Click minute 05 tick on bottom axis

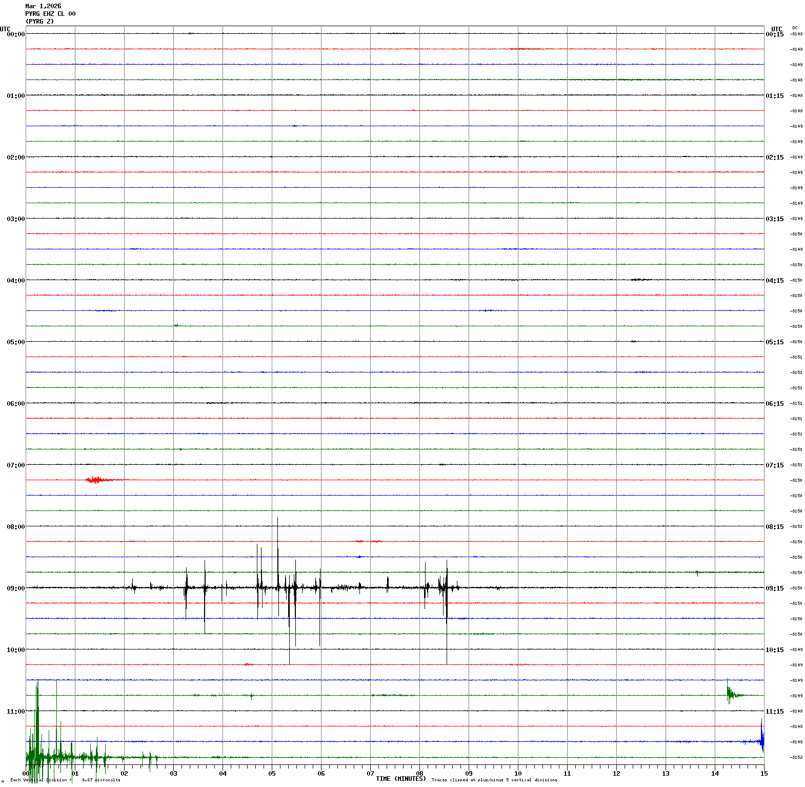[x=272, y=774]
